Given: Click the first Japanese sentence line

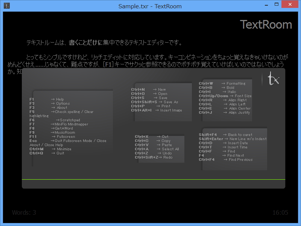Looking at the screenshot, I should (x=104, y=43).
